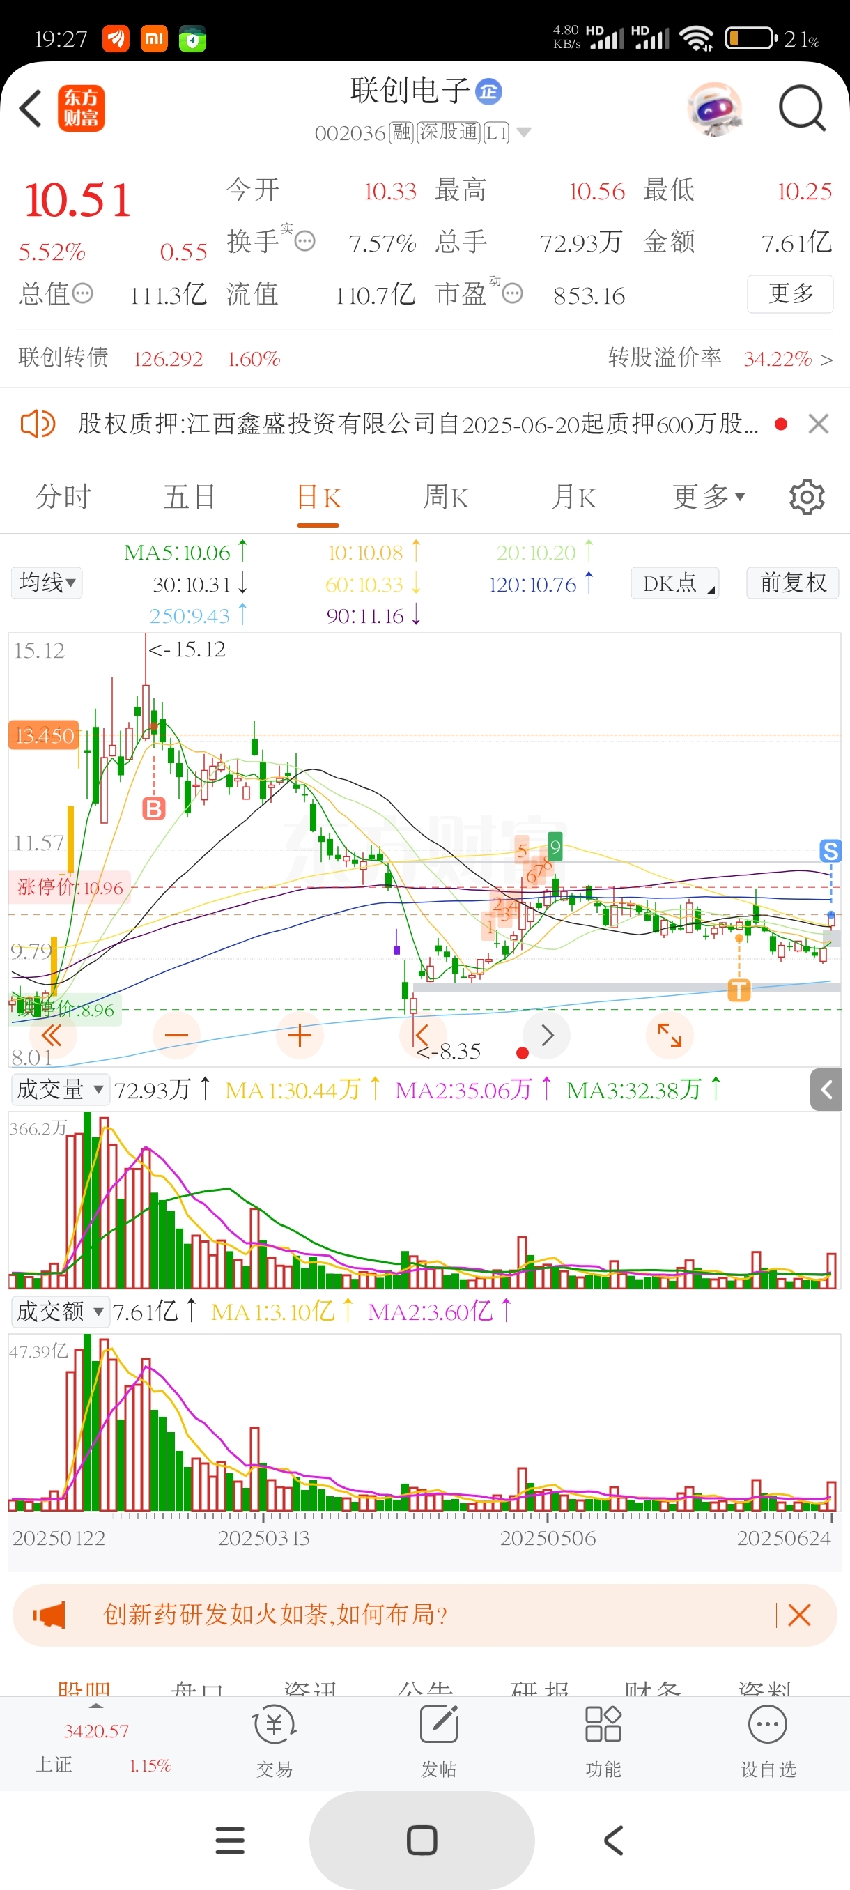
Task: Tap the blue 企 enterprise badge
Action: click(488, 92)
